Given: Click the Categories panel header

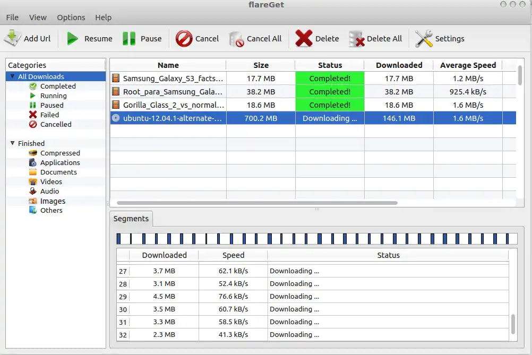Looking at the screenshot, I should pyautogui.click(x=56, y=65).
